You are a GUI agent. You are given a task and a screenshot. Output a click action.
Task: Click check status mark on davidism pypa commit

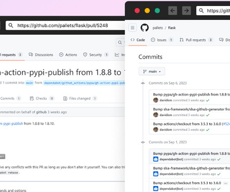tap(208, 101)
